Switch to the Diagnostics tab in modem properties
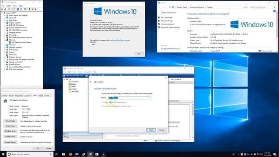Image resolution: width=279 pixels, height=157 pixels. 19,96
